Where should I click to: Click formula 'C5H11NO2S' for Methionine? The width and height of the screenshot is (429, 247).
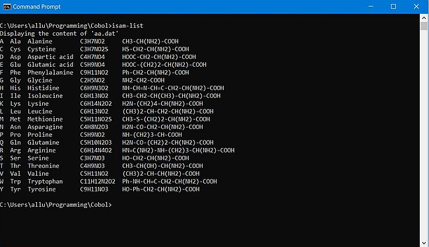click(x=96, y=119)
